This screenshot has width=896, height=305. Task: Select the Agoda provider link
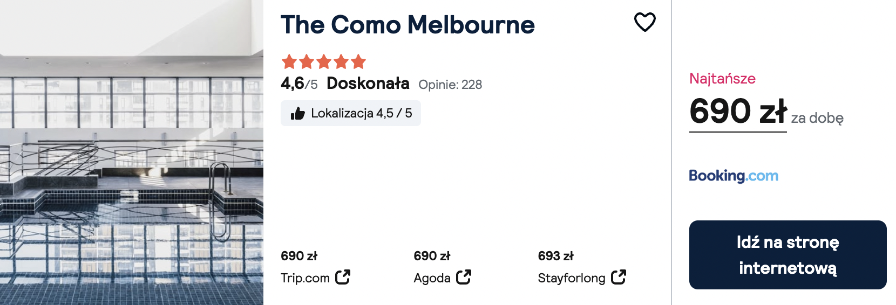click(x=442, y=278)
